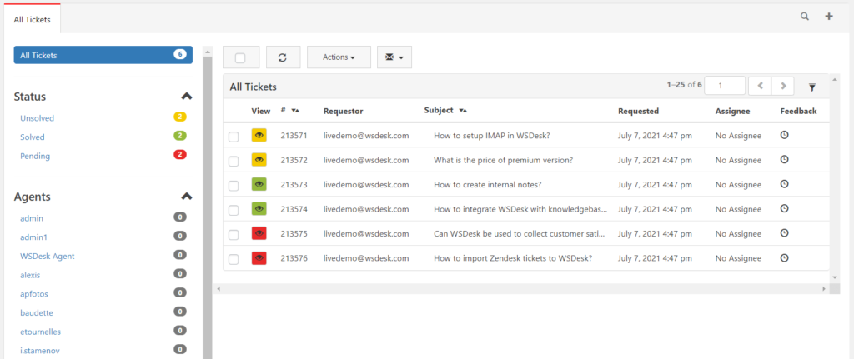Screen dimensions: 854x359
Task: View ticket 213576 via red eye icon
Action: click(259, 258)
